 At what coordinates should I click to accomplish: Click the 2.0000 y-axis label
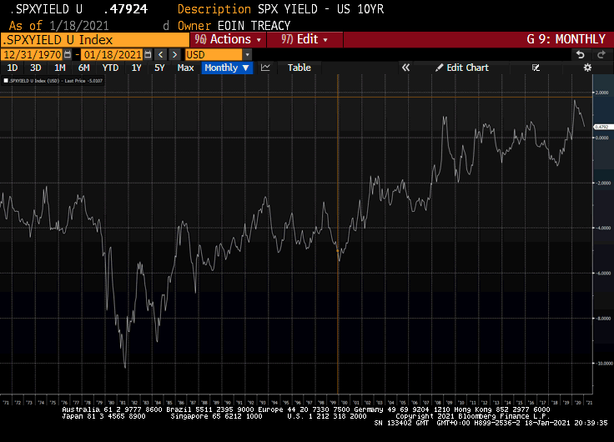[601, 93]
